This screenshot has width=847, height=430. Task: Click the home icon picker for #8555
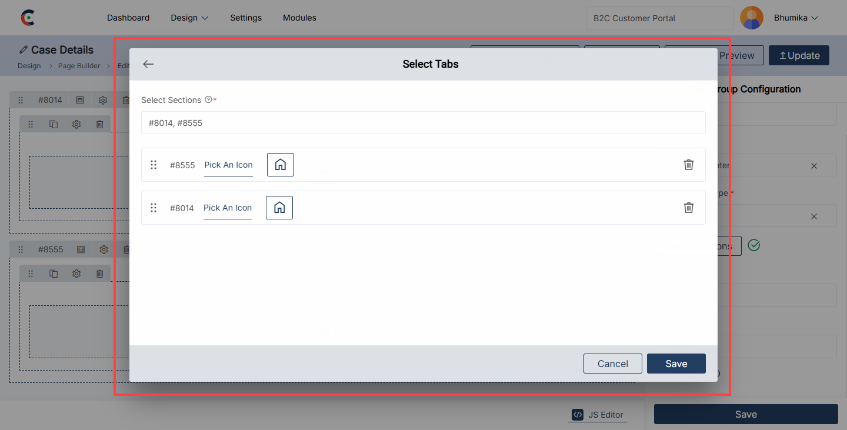281,165
